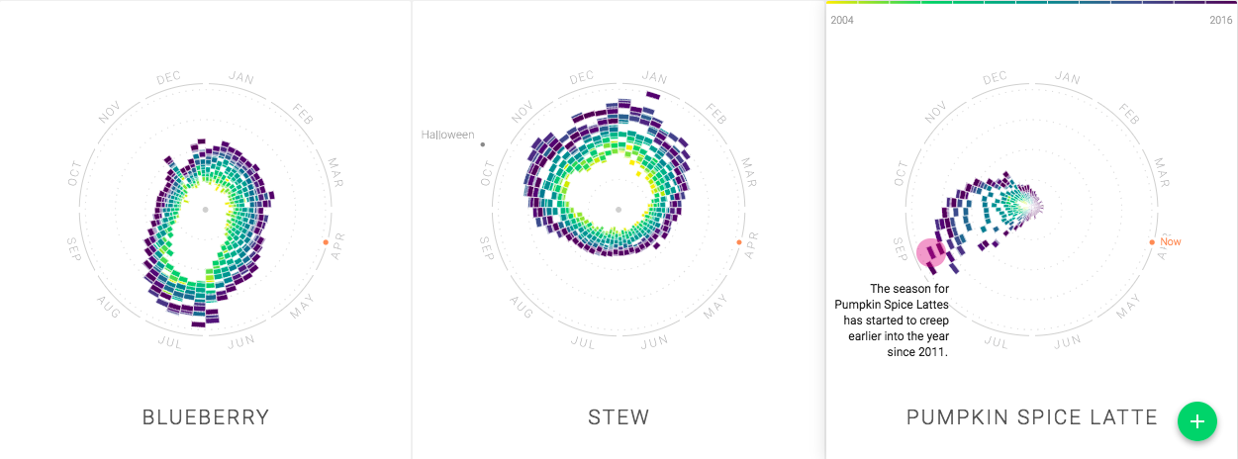Click the BLUEBERRY title
Screen dimensions: 1238x459
[206, 416]
